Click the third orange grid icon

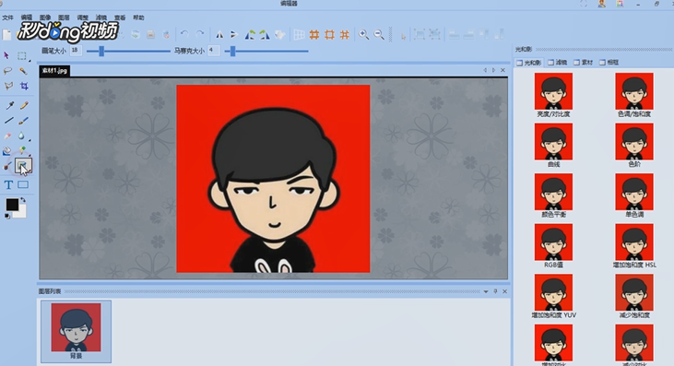[345, 35]
